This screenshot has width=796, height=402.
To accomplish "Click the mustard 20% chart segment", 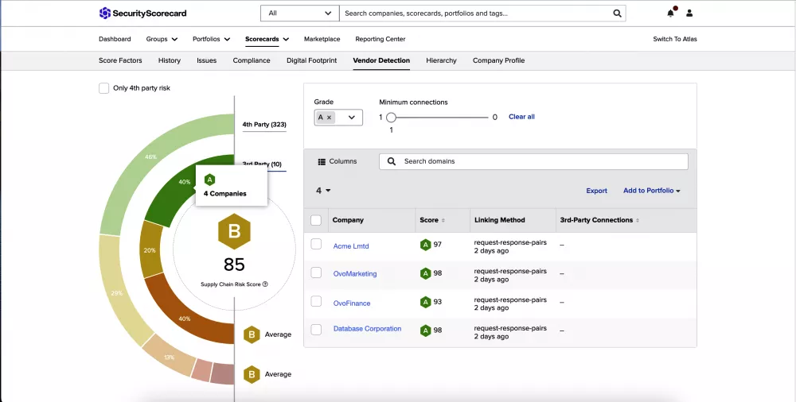I will (x=151, y=249).
